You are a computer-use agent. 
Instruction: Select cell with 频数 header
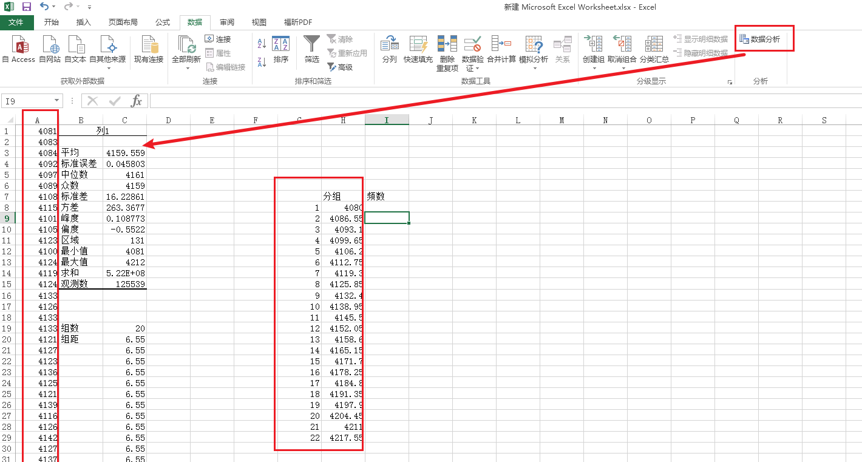click(387, 196)
